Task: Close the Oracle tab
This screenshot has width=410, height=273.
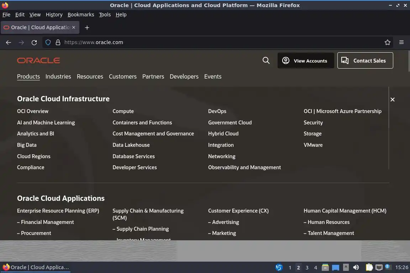Action: pyautogui.click(x=74, y=27)
